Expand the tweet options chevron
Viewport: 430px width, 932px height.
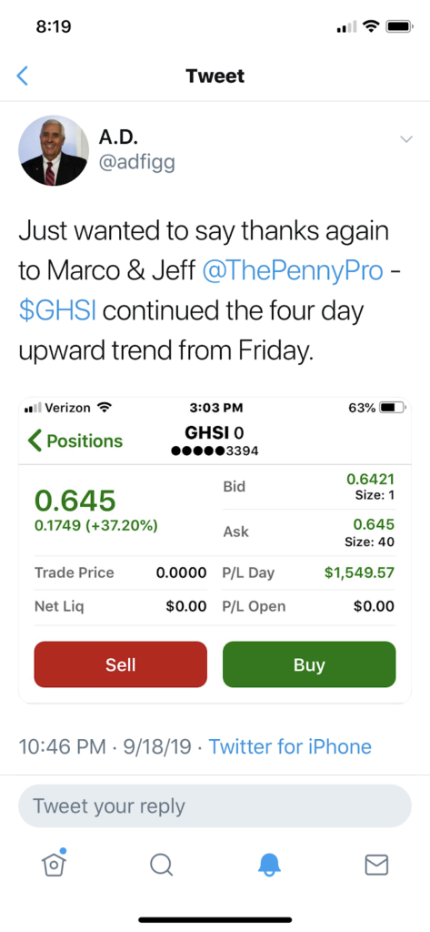406,139
